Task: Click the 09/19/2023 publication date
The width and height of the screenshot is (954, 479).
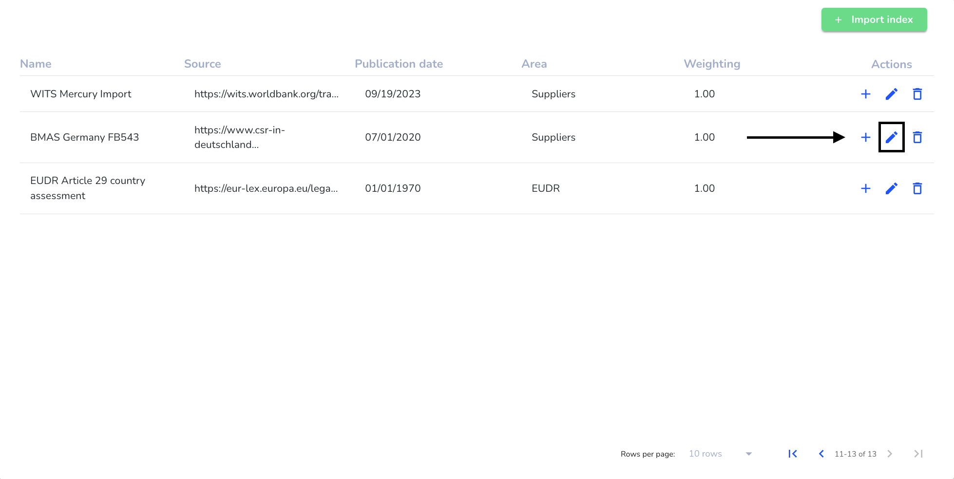Action: 393,94
